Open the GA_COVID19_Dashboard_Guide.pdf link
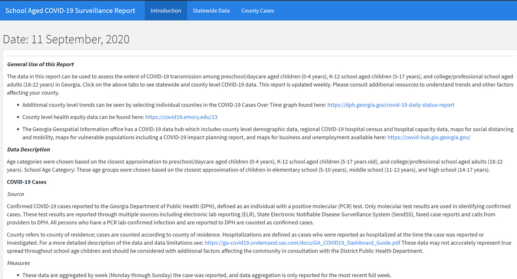The height and width of the screenshot is (279, 517). 303,243
